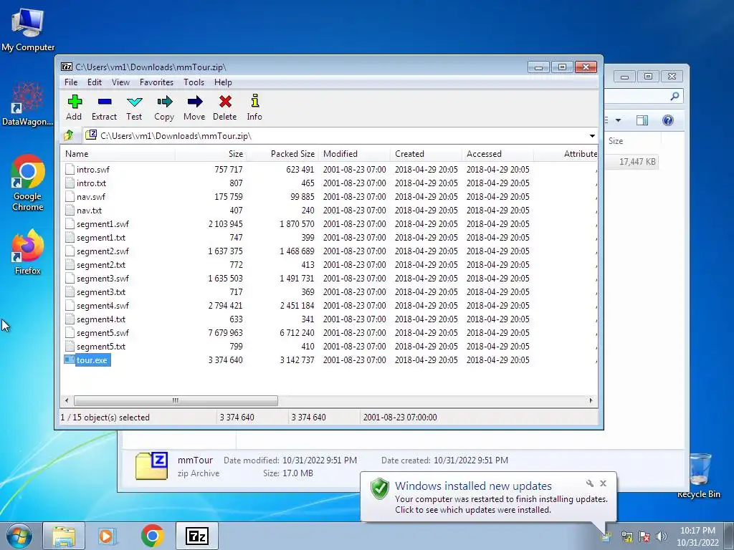Viewport: 734px width, 550px height.
Task: Select segment1.swf file
Action: point(103,224)
